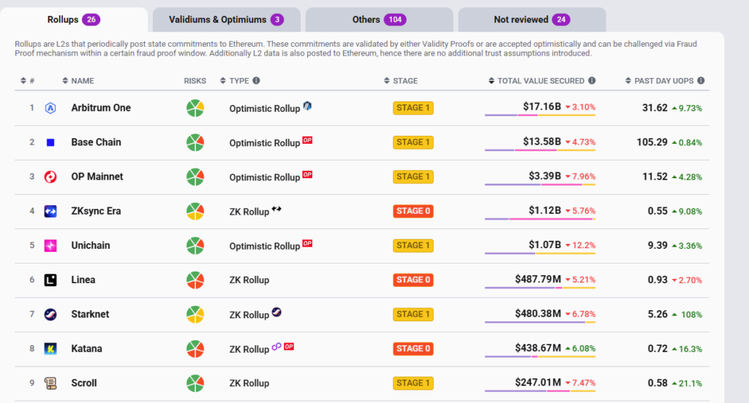This screenshot has width=749, height=403.
Task: Open the OP Mainnet project link
Action: 97,177
